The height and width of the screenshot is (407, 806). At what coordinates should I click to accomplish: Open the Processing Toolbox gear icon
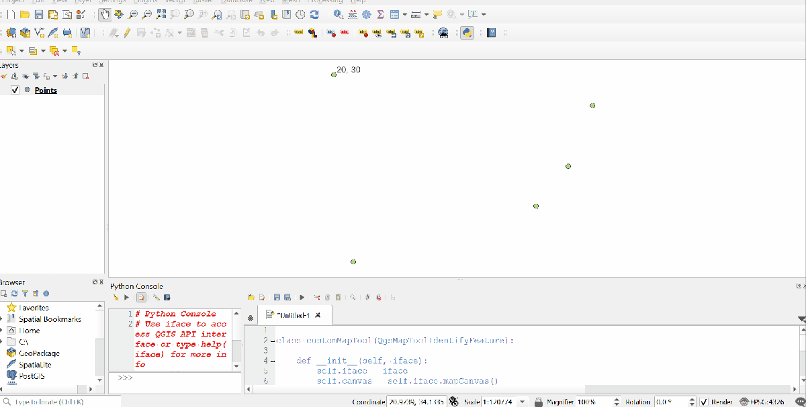tap(366, 14)
